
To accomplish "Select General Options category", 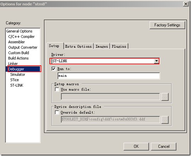I will (x=19, y=31).
